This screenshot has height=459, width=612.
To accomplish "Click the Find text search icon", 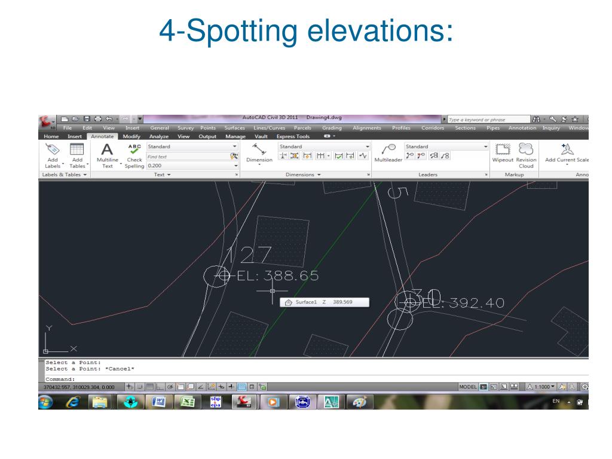I will tap(234, 157).
